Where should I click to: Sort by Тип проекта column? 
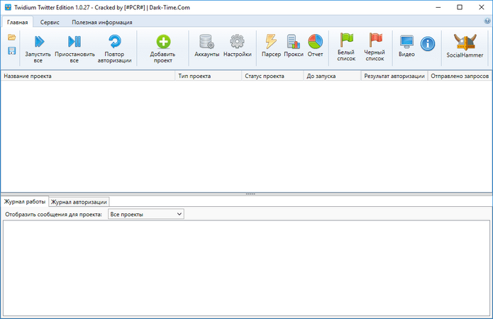(208, 76)
